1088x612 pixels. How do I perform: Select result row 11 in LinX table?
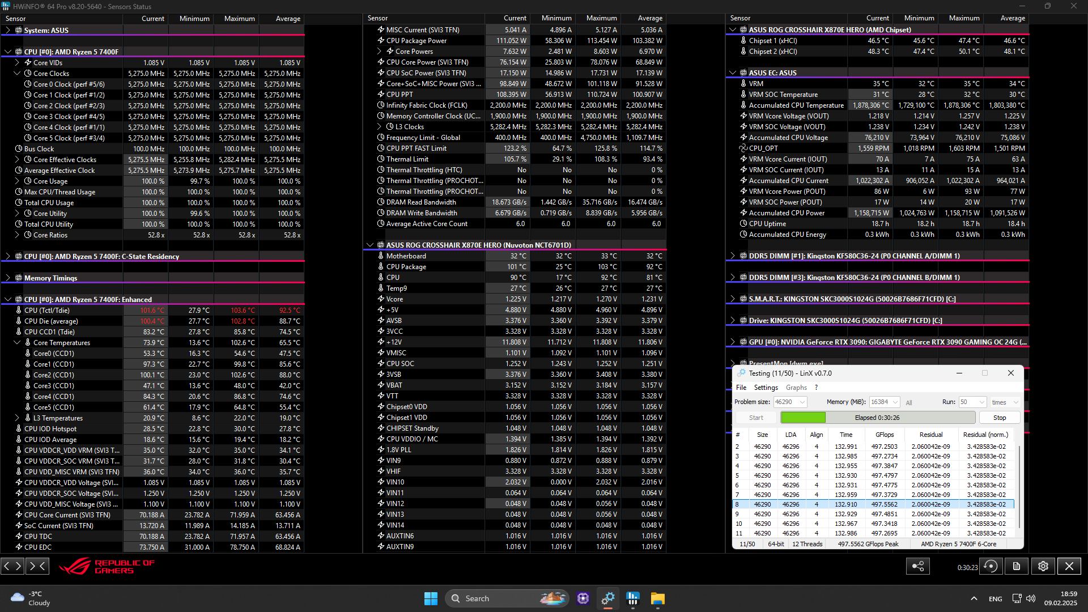873,533
